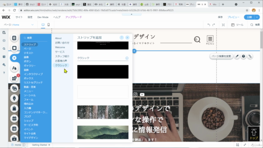Select テキスト in the add menu

tap(28, 53)
